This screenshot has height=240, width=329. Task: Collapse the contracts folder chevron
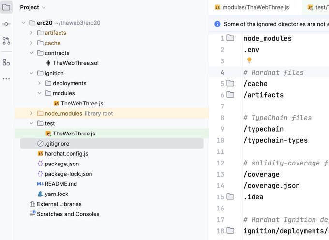(x=31, y=53)
